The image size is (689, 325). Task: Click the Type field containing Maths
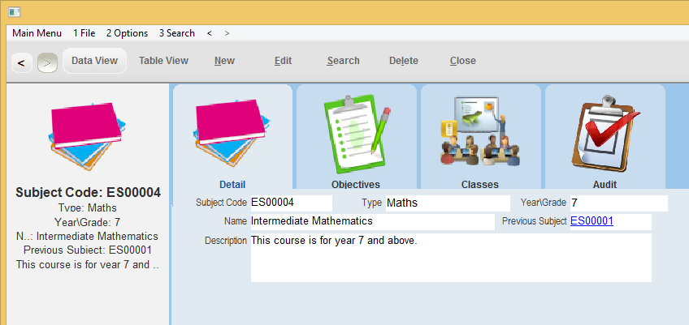[x=448, y=203]
